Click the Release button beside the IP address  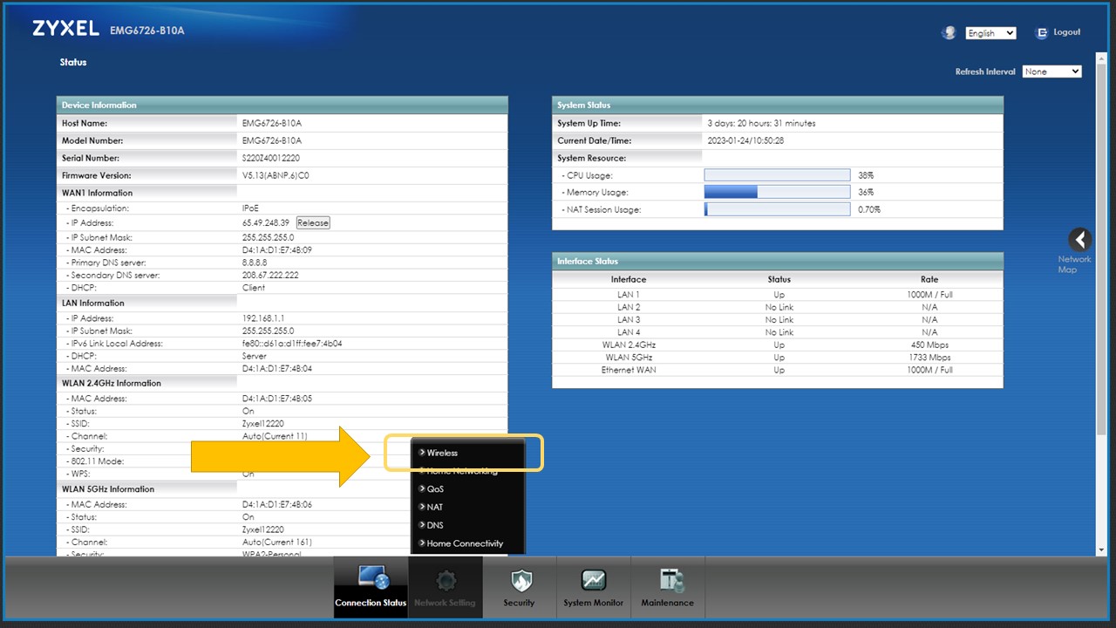click(313, 223)
